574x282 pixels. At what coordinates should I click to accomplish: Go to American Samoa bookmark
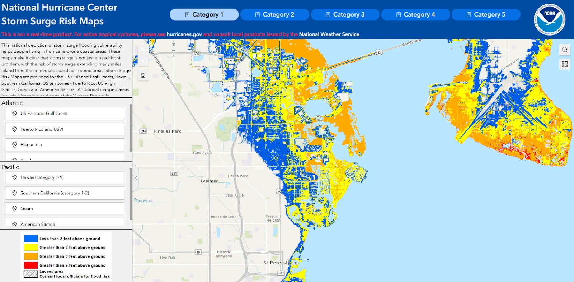pyautogui.click(x=65, y=223)
